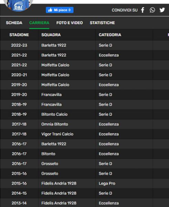Click the Squadra column header
Viewport: 169px width, 207px height.
click(51, 35)
